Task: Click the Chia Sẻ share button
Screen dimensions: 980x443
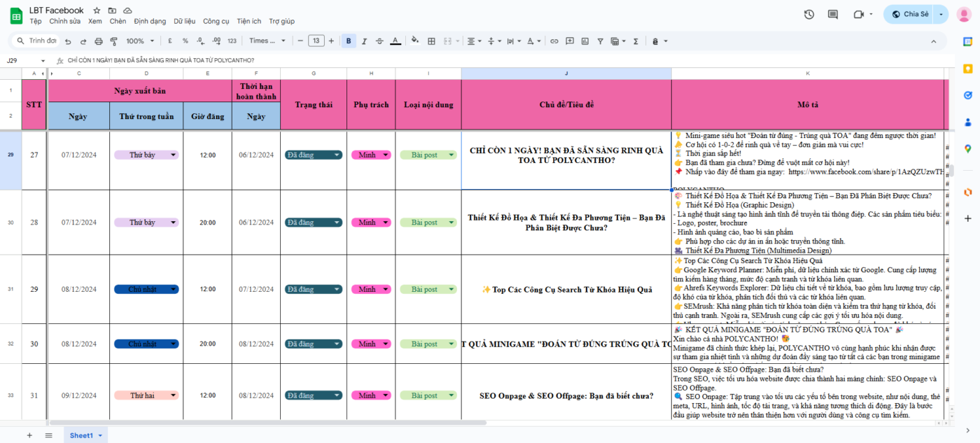Action: (x=911, y=14)
